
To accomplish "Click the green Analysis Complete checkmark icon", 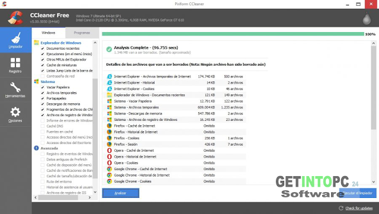I will [x=109, y=49].
